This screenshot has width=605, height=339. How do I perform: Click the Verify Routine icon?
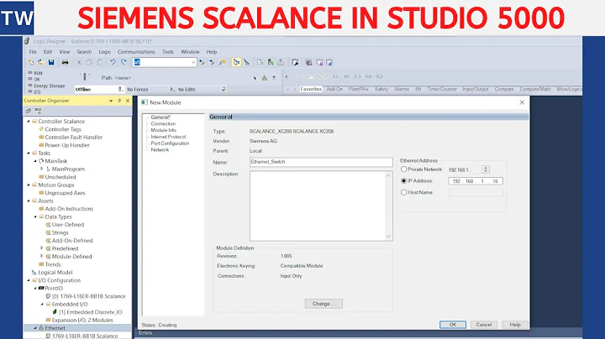pyautogui.click(x=260, y=62)
